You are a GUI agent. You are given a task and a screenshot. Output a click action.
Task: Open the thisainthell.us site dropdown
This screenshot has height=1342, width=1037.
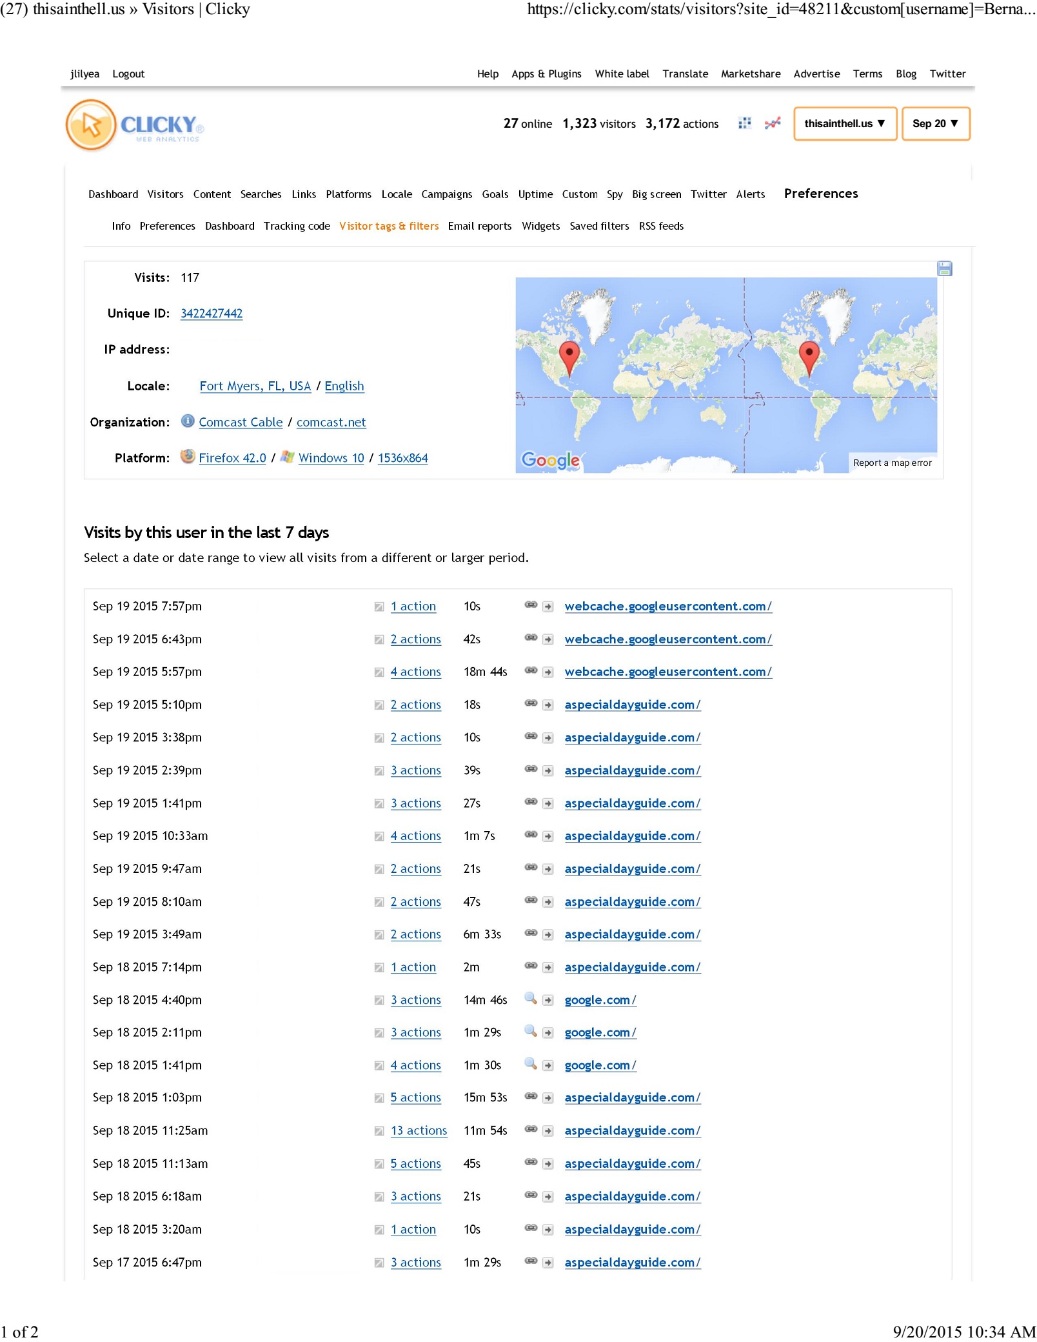click(844, 124)
